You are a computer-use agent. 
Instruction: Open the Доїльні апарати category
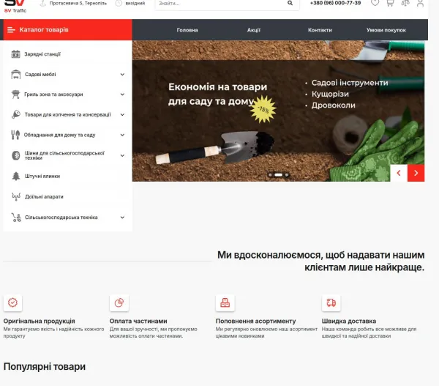click(x=44, y=196)
